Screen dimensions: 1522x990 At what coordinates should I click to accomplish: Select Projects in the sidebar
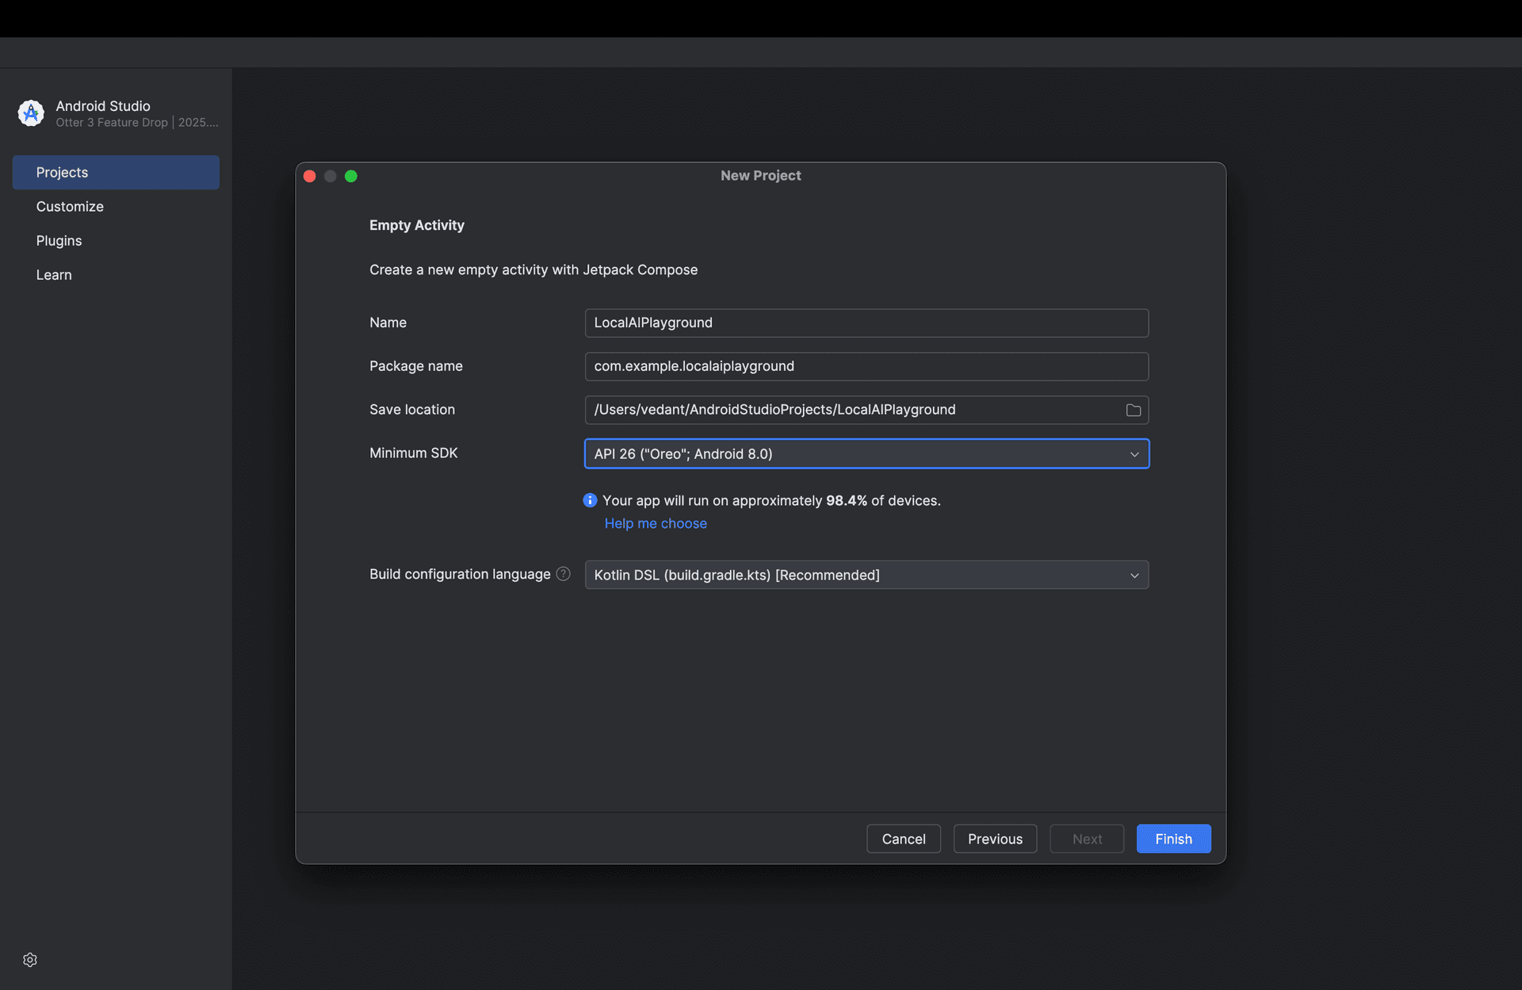[x=116, y=172]
